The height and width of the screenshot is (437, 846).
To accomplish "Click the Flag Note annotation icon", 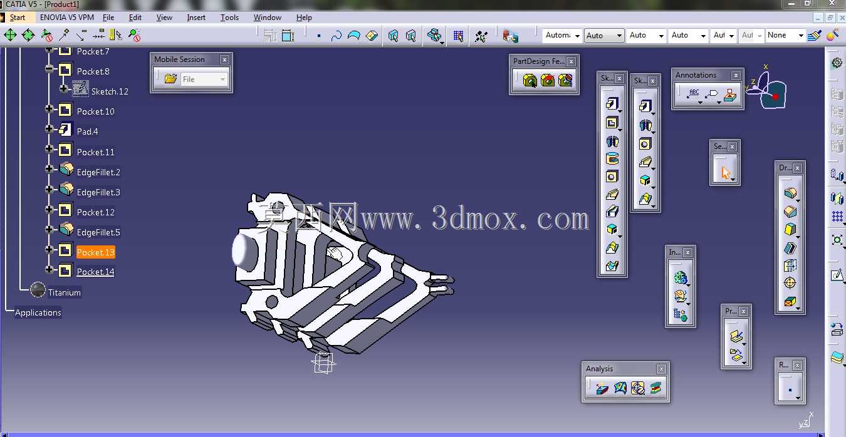I will pos(712,95).
